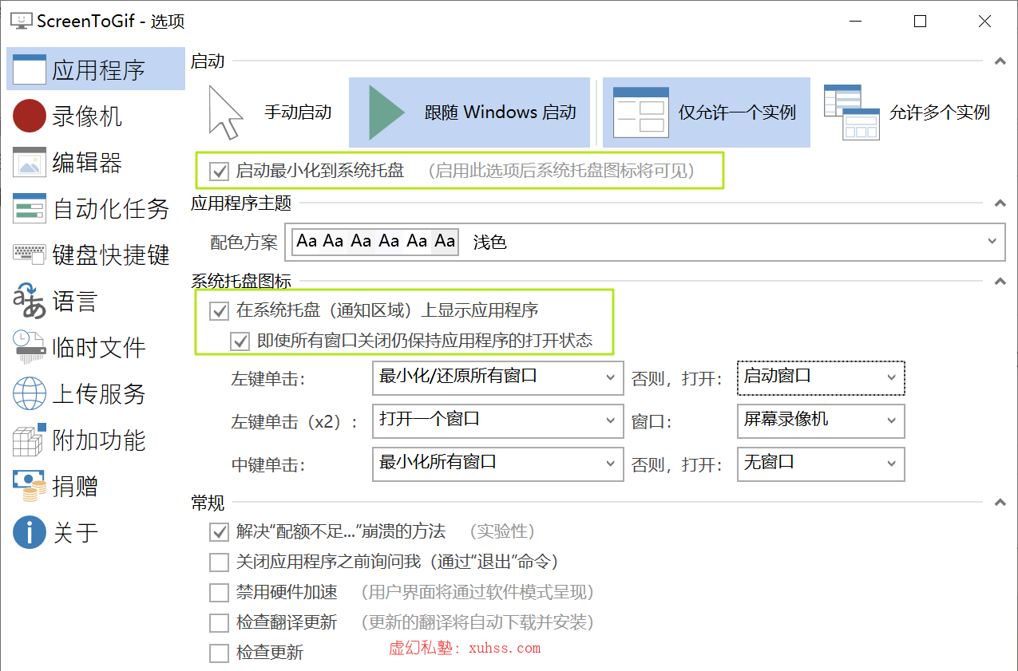
Task: Click the ScreenToGif title bar monitor icon
Action: [x=22, y=21]
